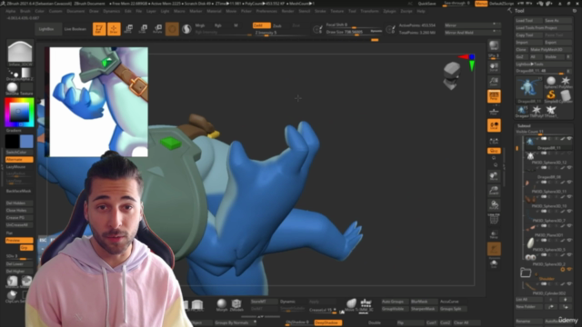Select the Sphere3D tool icon
The width and height of the screenshot is (582, 327).
(551, 82)
